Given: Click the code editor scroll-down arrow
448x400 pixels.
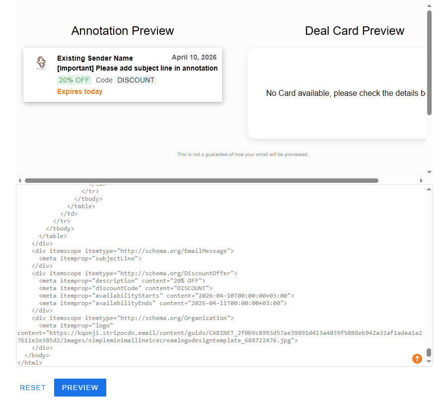Looking at the screenshot, I should tap(429, 362).
